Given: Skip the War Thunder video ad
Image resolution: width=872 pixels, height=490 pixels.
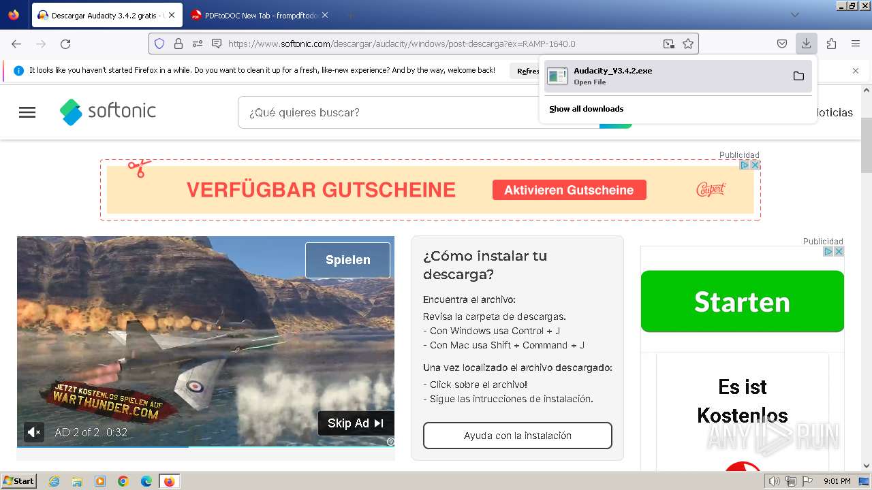Looking at the screenshot, I should click(356, 423).
